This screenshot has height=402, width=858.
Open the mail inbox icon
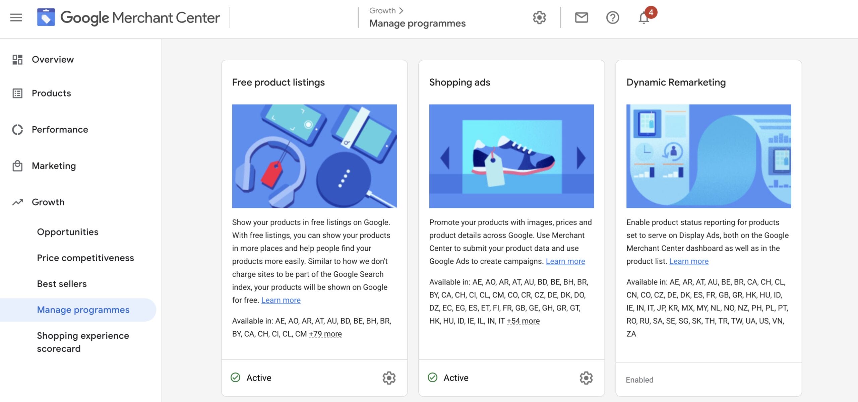[581, 17]
